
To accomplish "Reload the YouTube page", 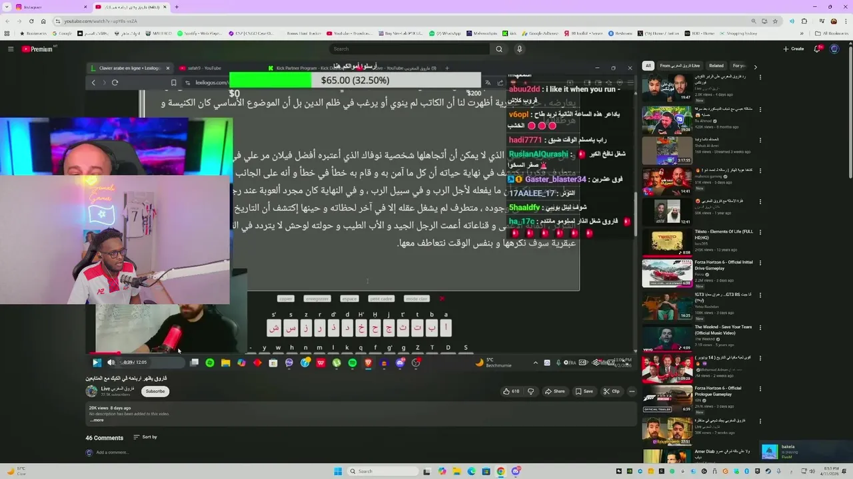I will (31, 21).
